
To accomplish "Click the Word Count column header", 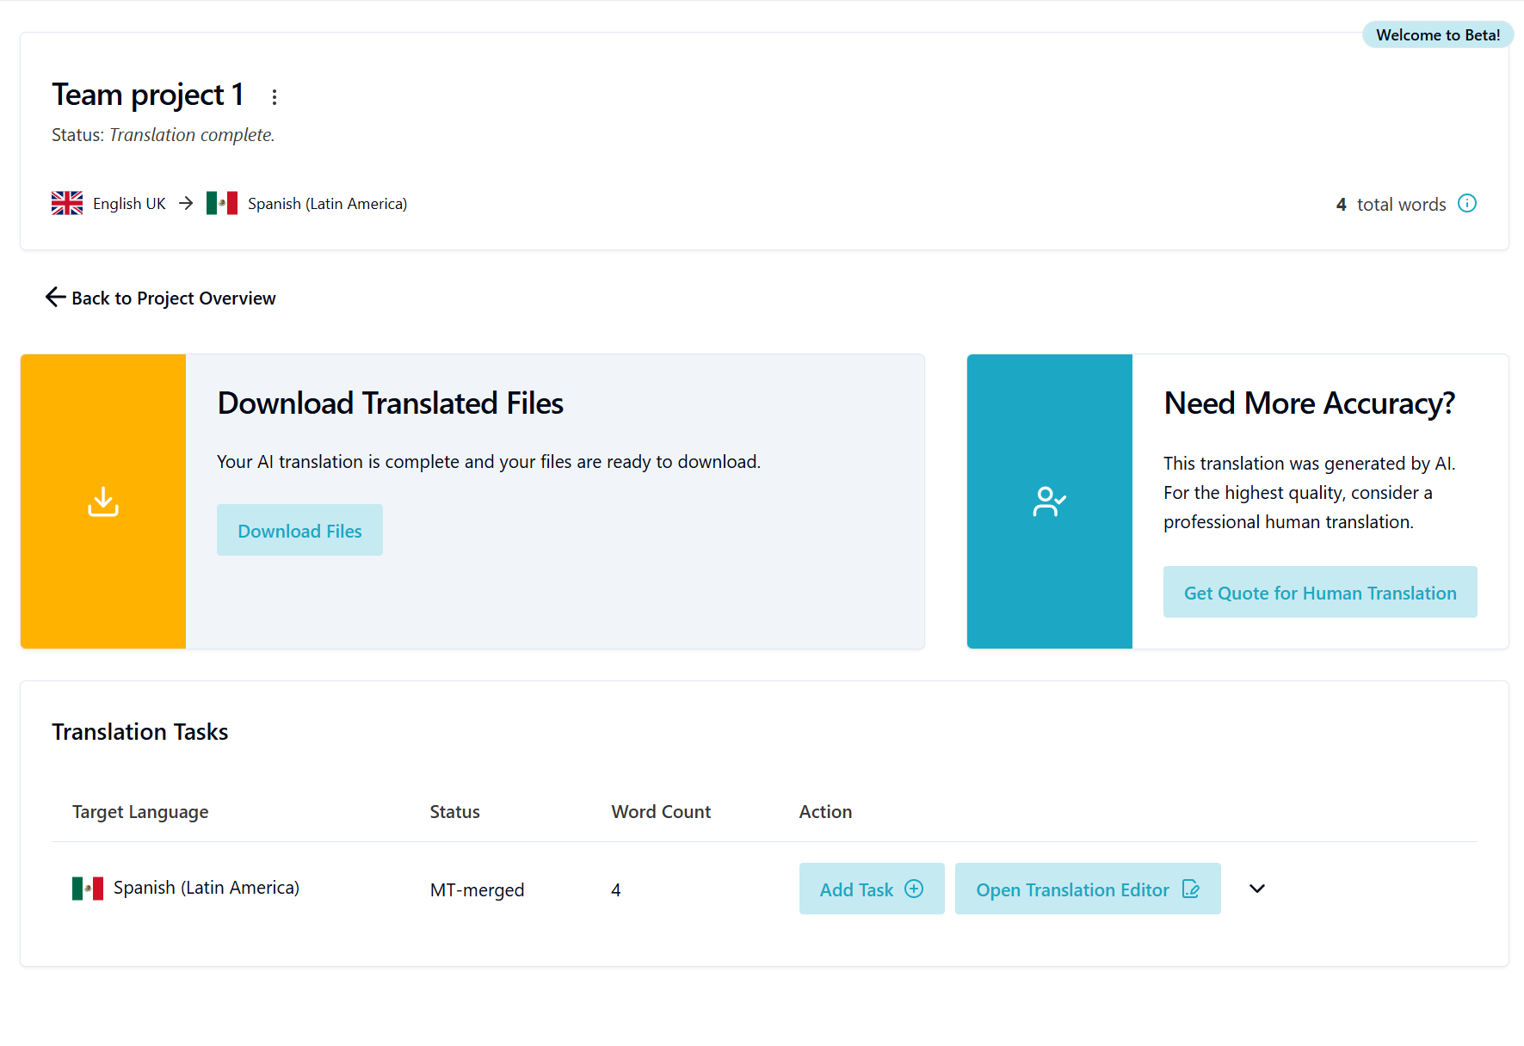I will coord(660,811).
